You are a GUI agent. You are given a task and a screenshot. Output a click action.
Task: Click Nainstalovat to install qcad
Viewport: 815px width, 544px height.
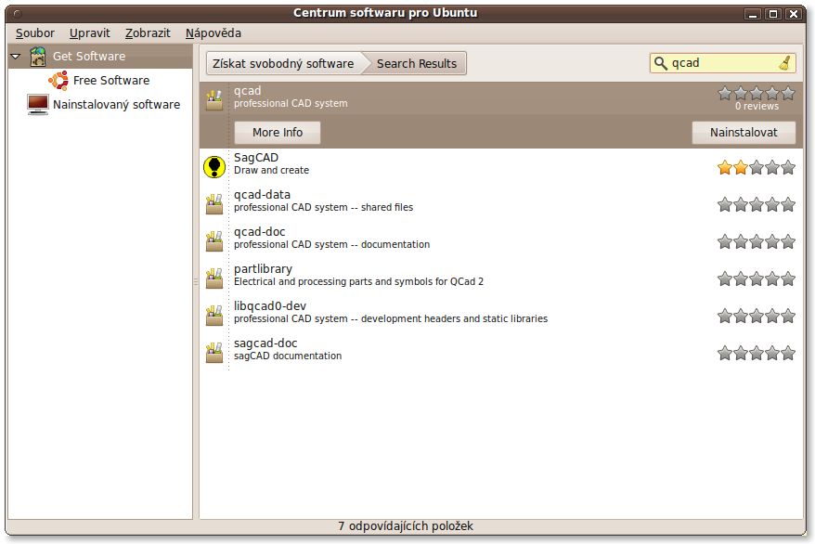pos(744,133)
